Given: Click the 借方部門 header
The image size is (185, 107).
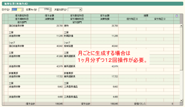Looking at the screenshot, I should coord(22,22).
